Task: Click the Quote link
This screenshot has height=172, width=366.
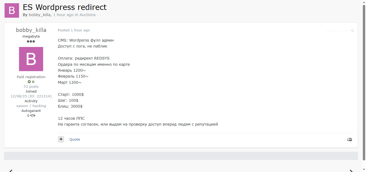Action: 74,140
